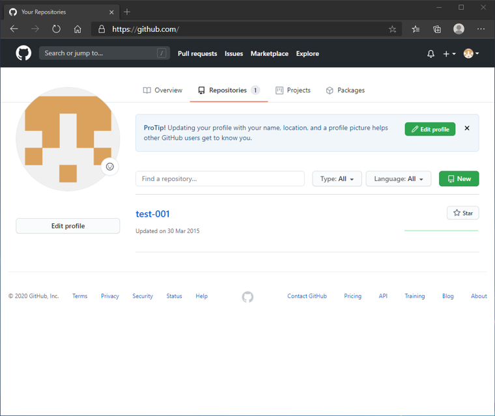Open the test-001 repository link

click(152, 214)
